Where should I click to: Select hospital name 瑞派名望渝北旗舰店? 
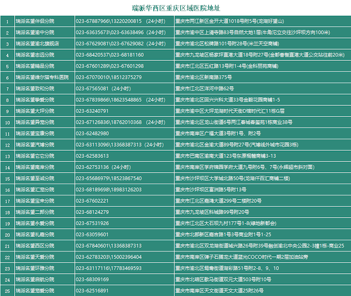coord(37,44)
